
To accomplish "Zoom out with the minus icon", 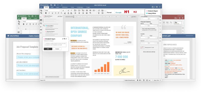I will click(153, 80).
